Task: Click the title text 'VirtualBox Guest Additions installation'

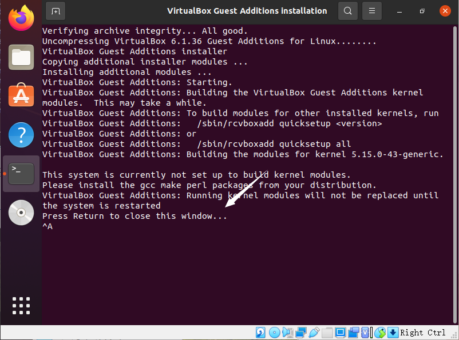Action: click(247, 11)
